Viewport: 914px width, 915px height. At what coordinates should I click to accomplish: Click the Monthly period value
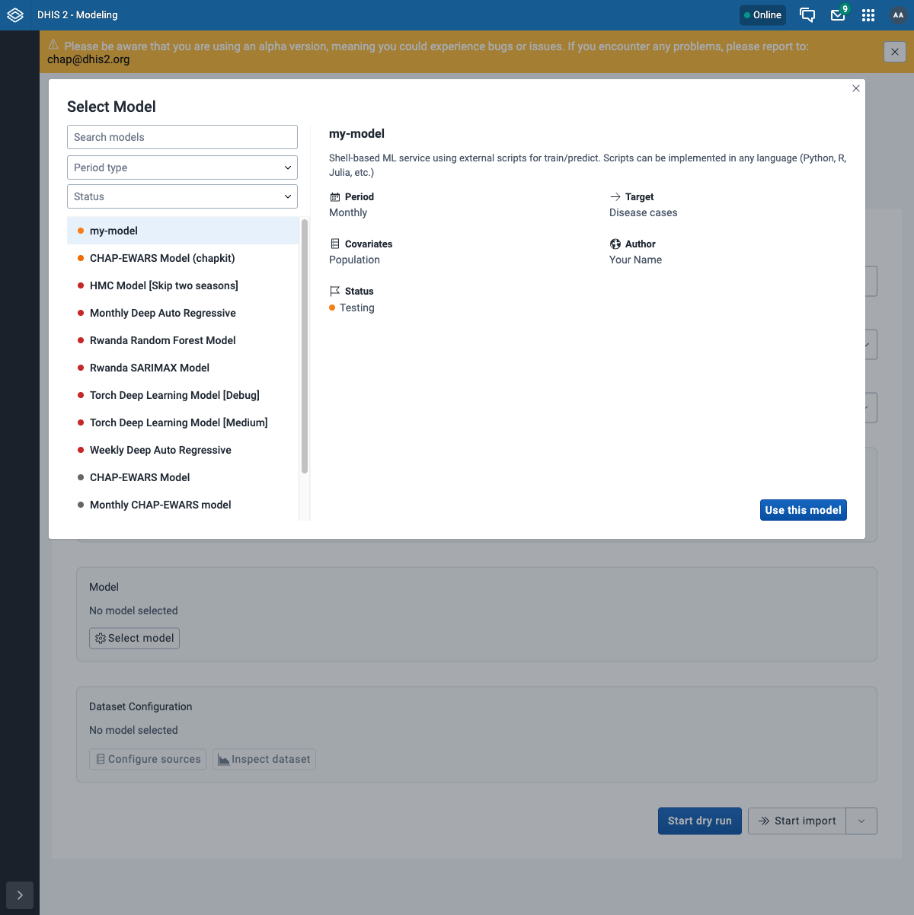348,213
